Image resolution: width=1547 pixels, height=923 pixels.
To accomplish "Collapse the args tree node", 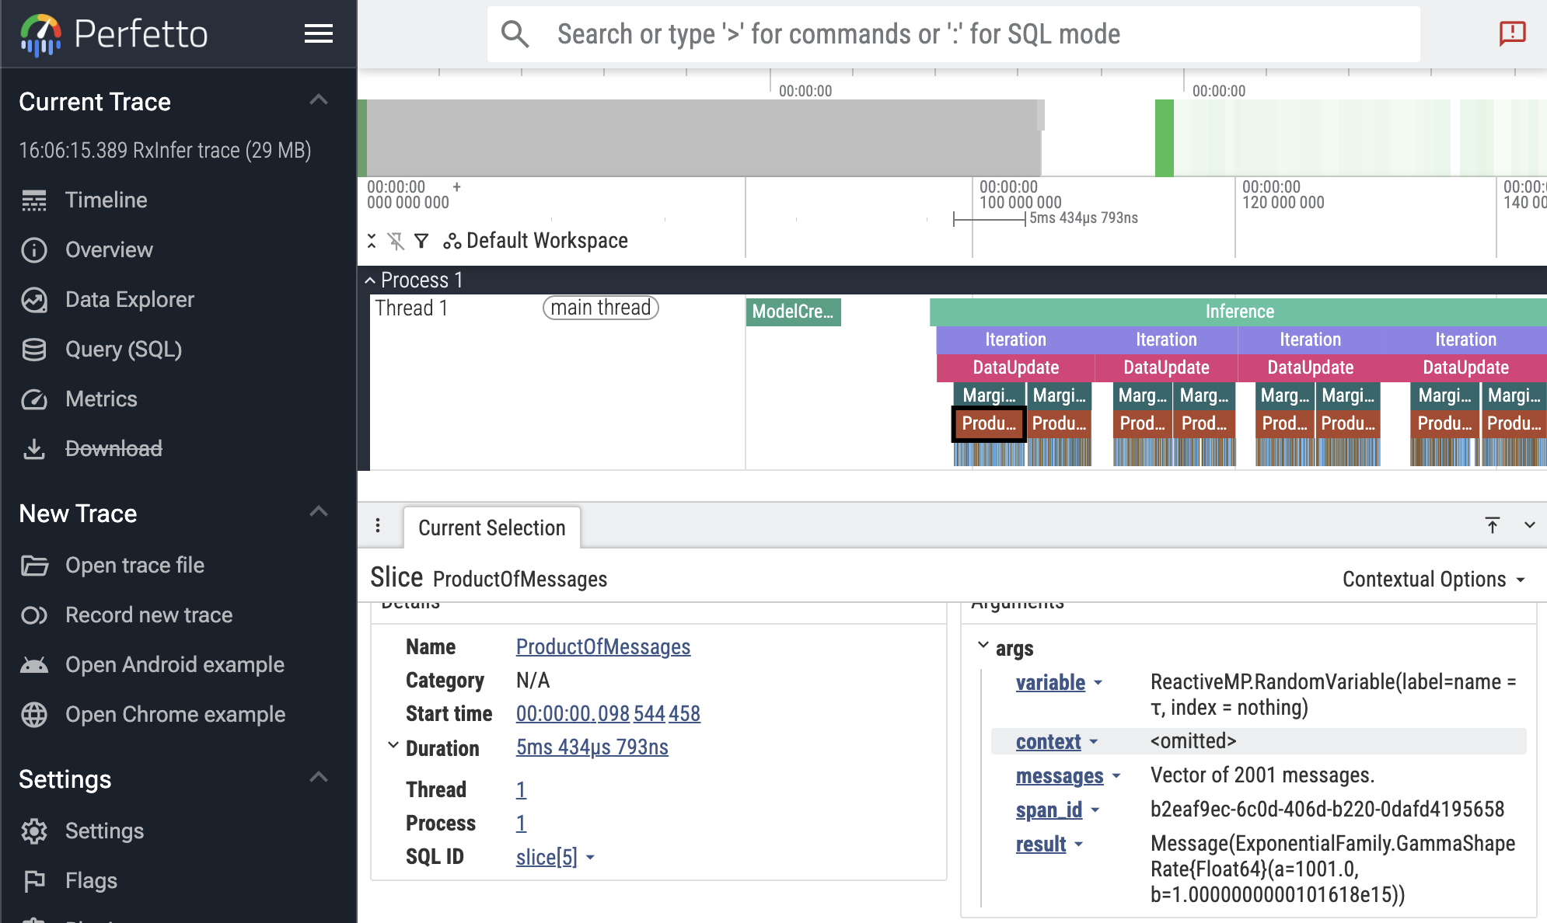I will 983,646.
